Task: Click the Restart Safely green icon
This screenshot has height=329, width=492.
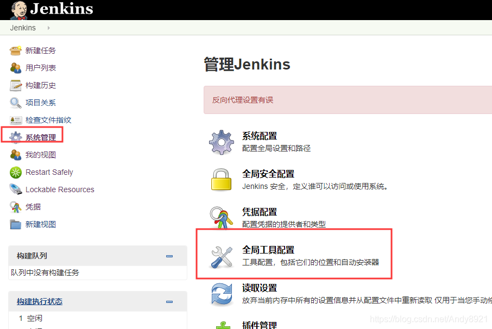Action: pos(15,172)
